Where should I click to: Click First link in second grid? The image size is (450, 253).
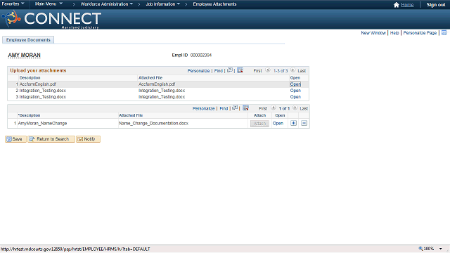[x=263, y=108]
